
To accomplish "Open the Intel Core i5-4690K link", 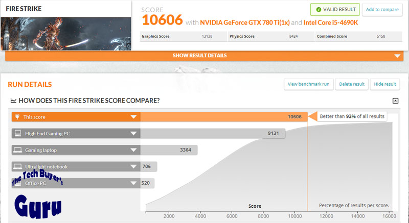I will (x=330, y=22).
